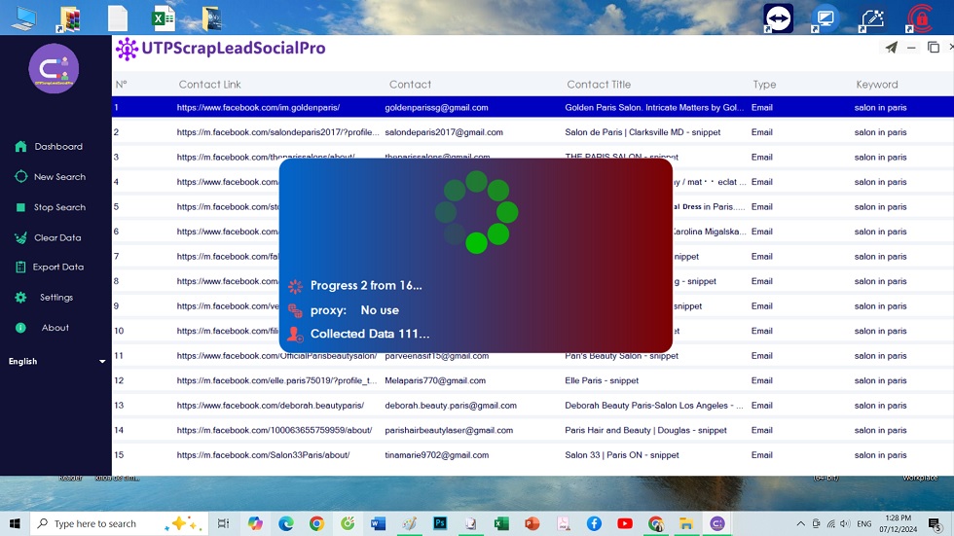Switch to Photoshop in the taskbar

[440, 523]
